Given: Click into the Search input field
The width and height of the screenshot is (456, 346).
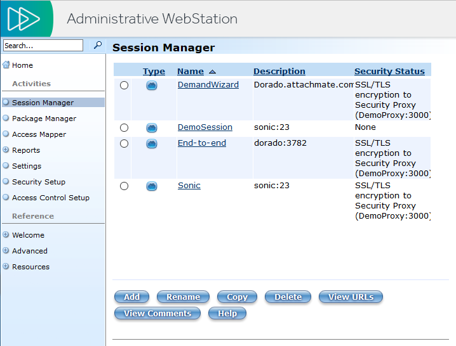Looking at the screenshot, I should tap(43, 46).
